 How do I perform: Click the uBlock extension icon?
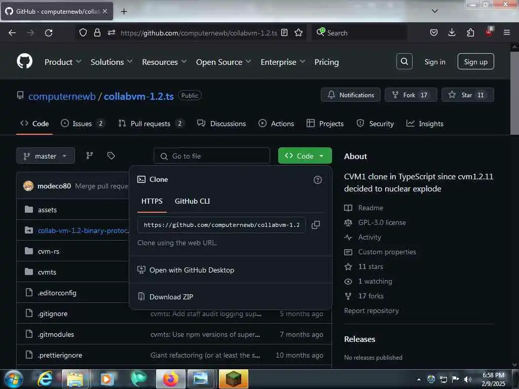[x=489, y=32]
